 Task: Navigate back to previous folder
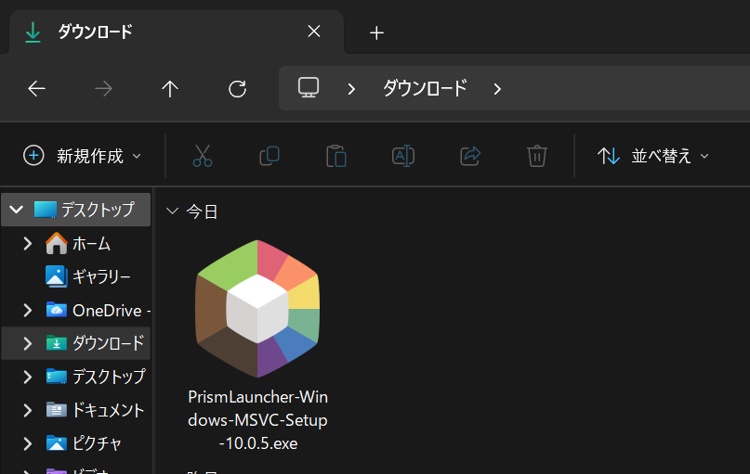click(36, 88)
